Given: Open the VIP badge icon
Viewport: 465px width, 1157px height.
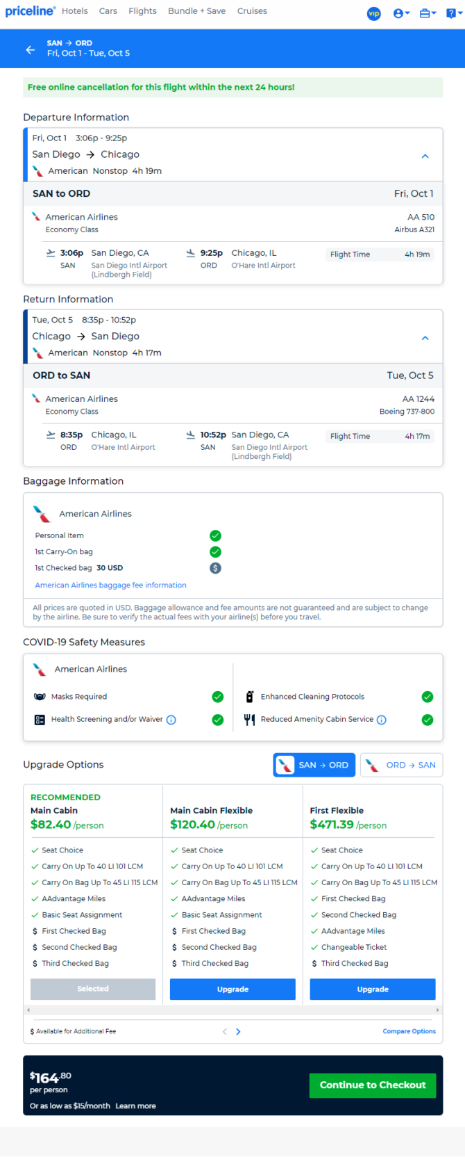Looking at the screenshot, I should [x=374, y=13].
